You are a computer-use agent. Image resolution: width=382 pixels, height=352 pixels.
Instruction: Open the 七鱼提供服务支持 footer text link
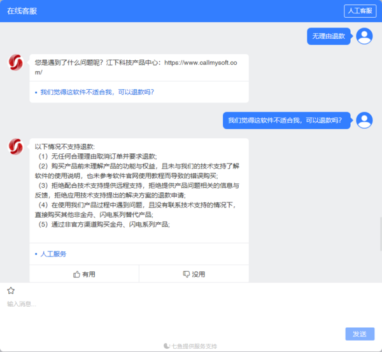pyautogui.click(x=194, y=346)
